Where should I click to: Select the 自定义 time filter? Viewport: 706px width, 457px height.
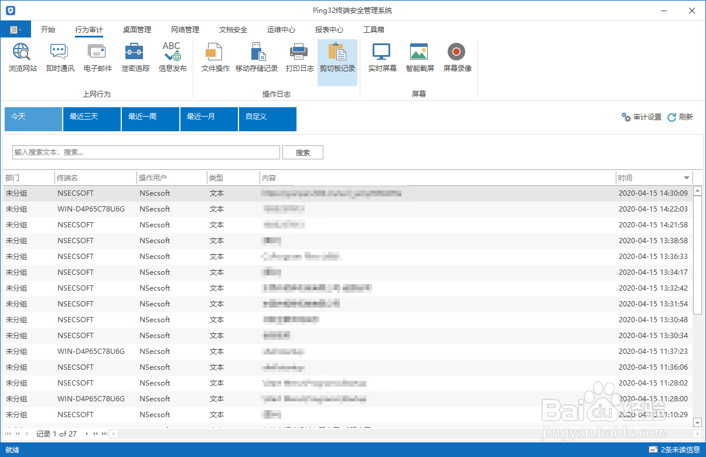268,119
